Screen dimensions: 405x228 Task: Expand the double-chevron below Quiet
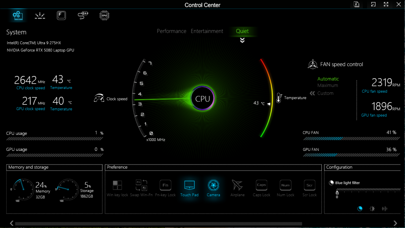(242, 40)
